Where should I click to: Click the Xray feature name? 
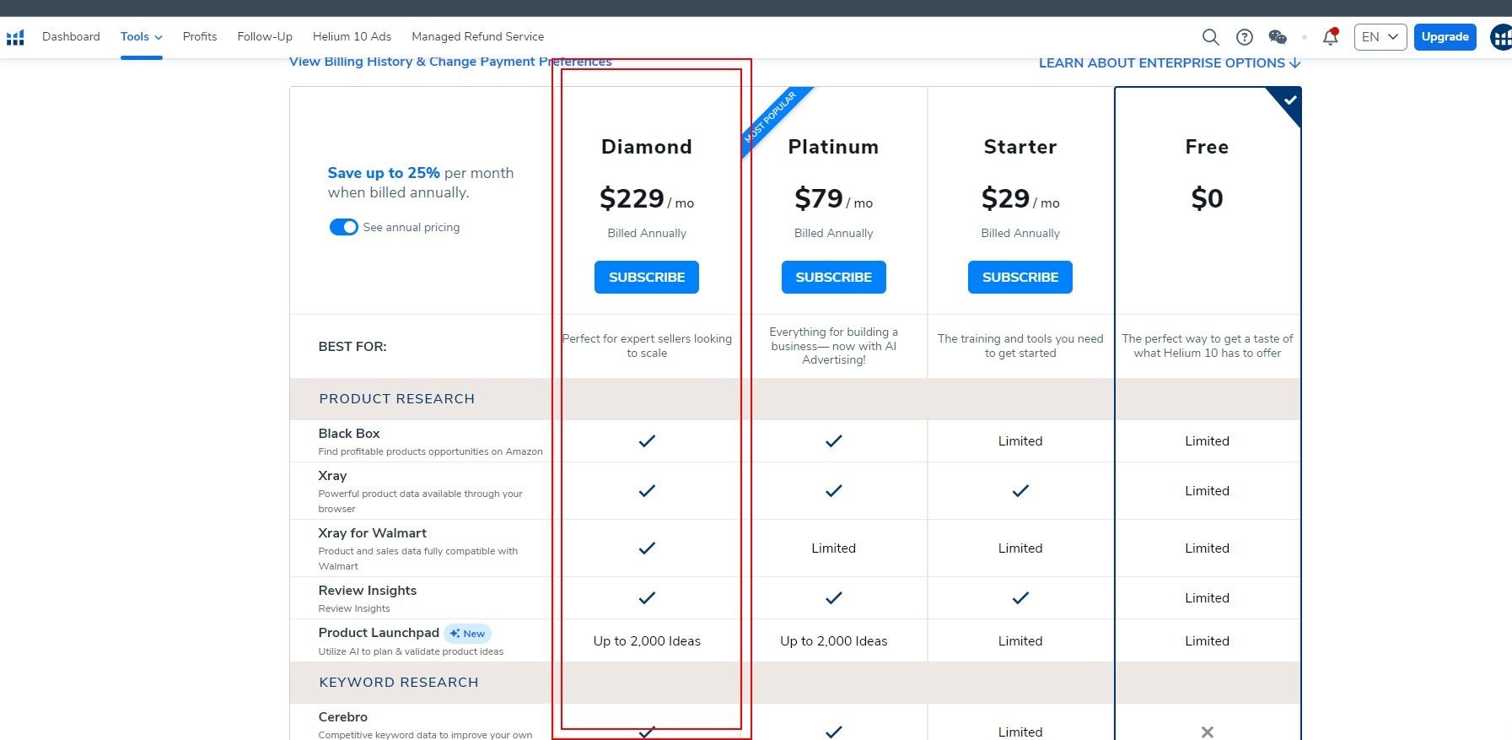pyautogui.click(x=332, y=476)
